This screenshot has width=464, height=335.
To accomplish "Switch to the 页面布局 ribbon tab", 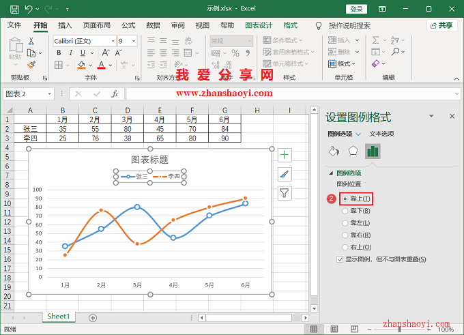I will [x=97, y=25].
